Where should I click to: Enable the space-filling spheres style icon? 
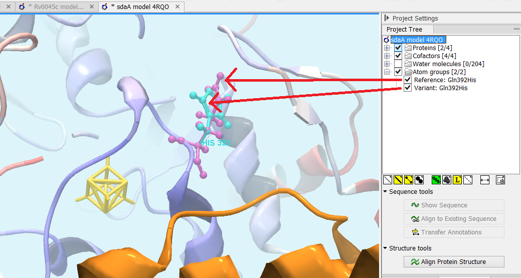point(420,180)
